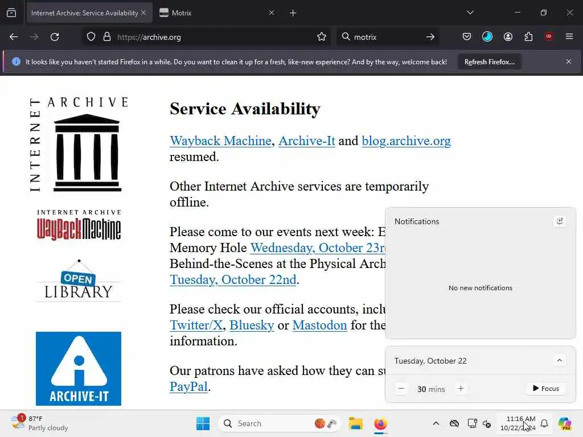Switch to the Motrix tab
The height and width of the screenshot is (437, 583).
[x=217, y=13]
